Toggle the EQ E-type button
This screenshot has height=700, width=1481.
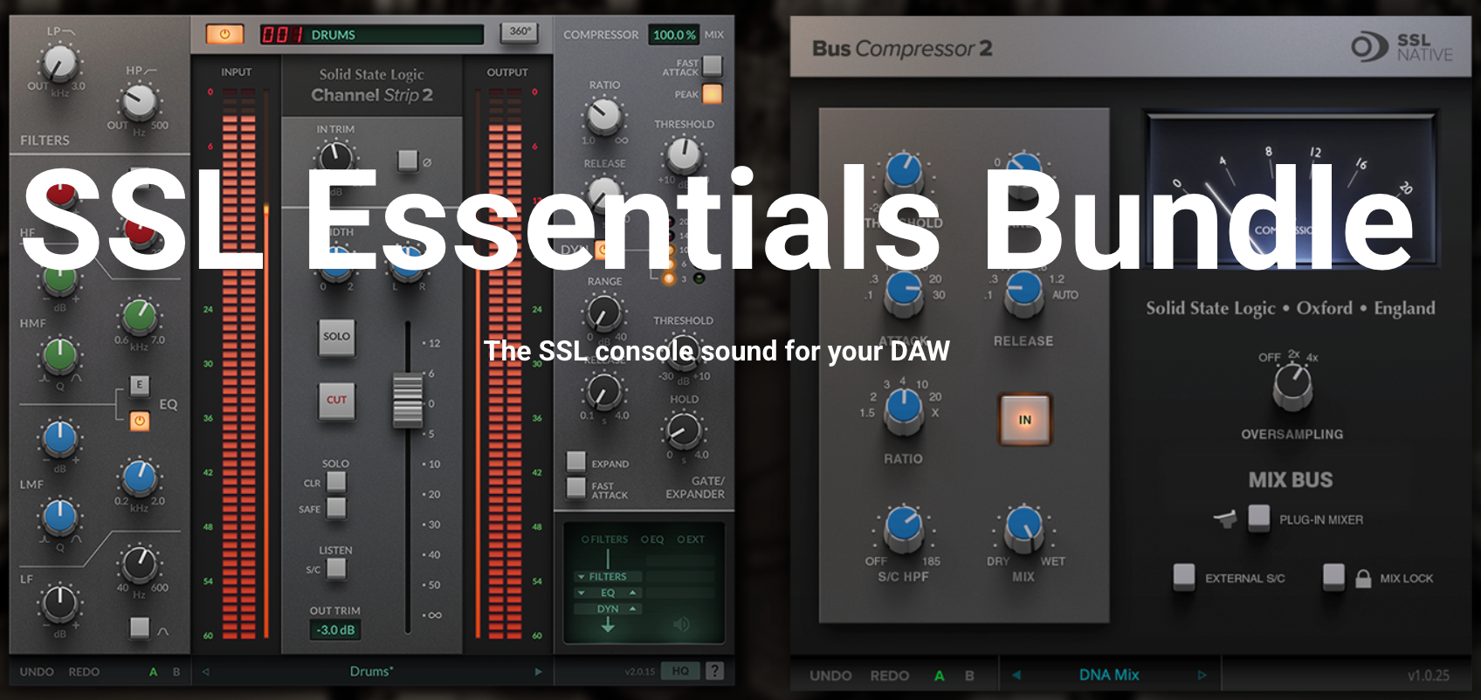pos(140,385)
